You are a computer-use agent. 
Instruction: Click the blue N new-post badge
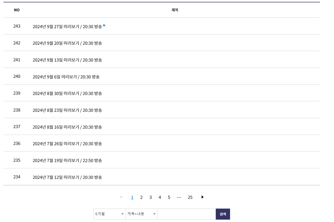click(x=104, y=26)
